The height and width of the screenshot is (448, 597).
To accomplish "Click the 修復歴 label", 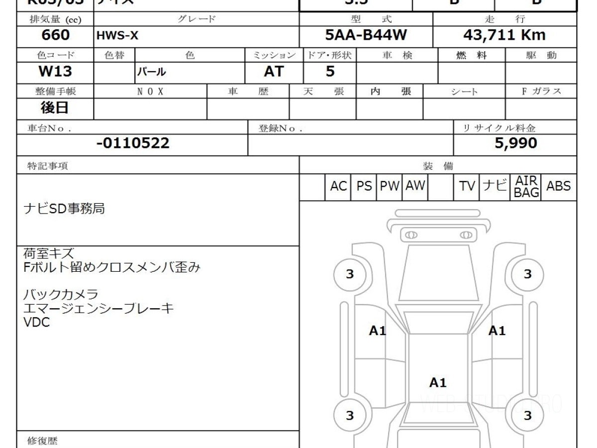I will click(42, 441).
